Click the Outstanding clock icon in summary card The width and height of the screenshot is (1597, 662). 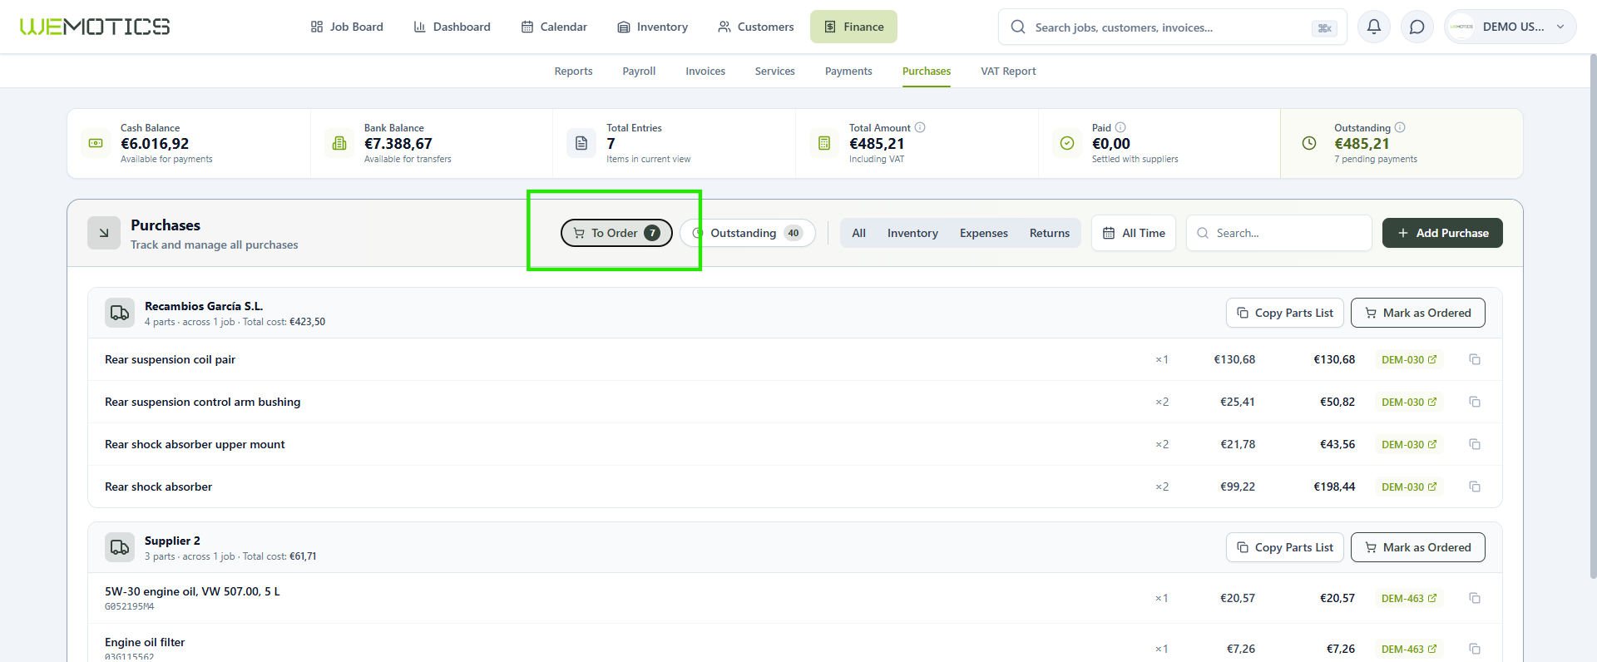(x=1309, y=143)
